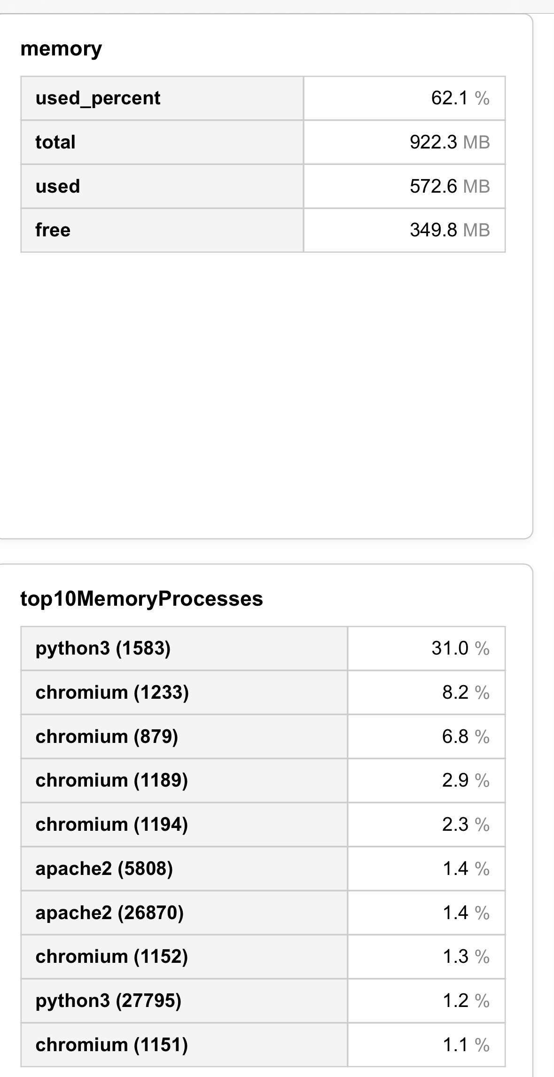Select the used_percent row label
The image size is (554, 1077).
point(98,98)
